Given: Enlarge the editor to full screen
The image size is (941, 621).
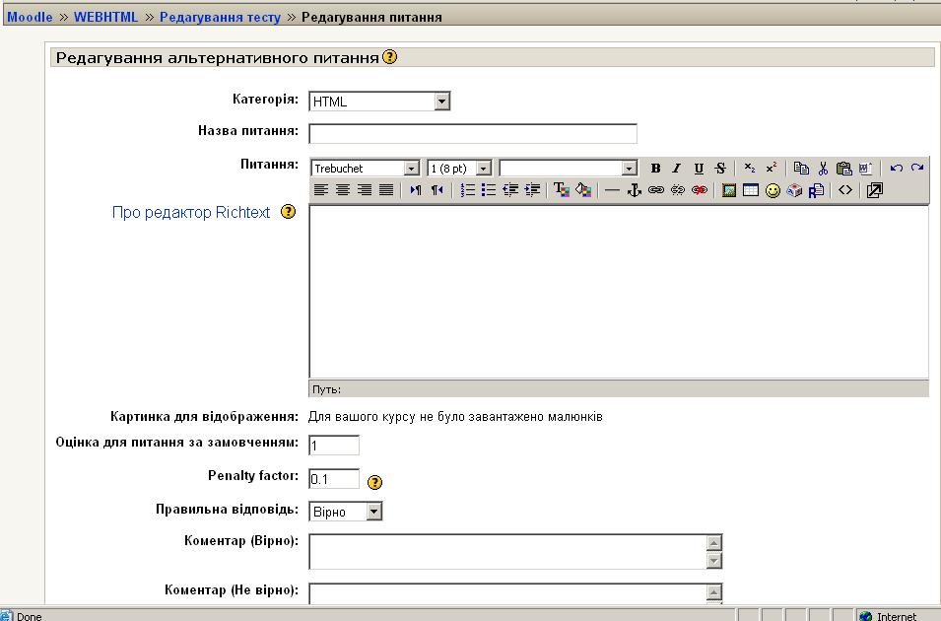Looking at the screenshot, I should click(874, 190).
